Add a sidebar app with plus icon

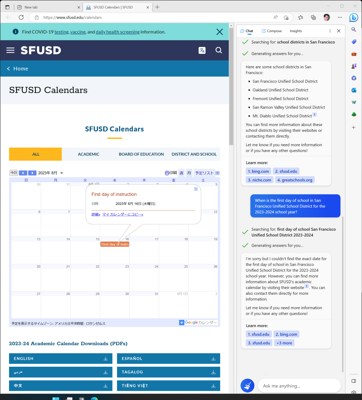click(354, 128)
